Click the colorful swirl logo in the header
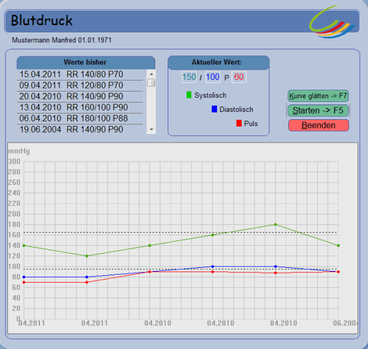Image resolution: width=368 pixels, height=349 pixels. point(331,22)
